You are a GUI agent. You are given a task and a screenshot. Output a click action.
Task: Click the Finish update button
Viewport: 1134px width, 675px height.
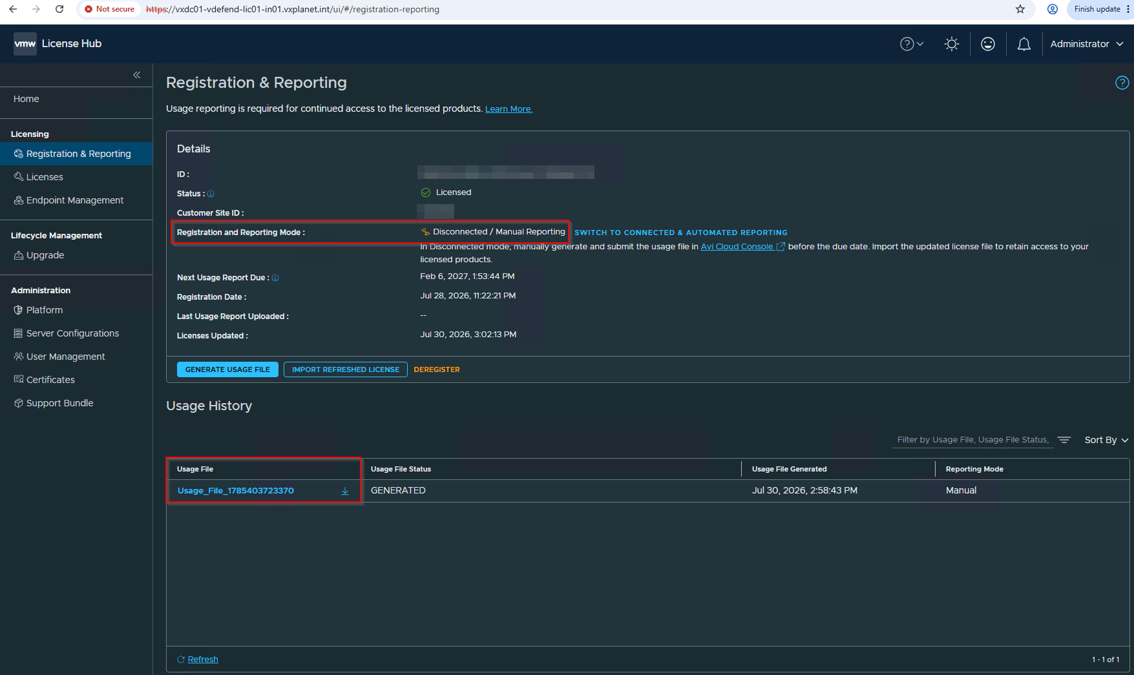[1097, 9]
